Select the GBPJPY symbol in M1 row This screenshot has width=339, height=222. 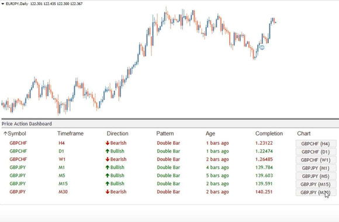pos(18,167)
